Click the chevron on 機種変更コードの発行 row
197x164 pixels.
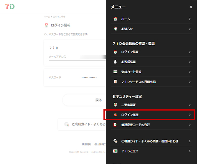(x=190, y=125)
